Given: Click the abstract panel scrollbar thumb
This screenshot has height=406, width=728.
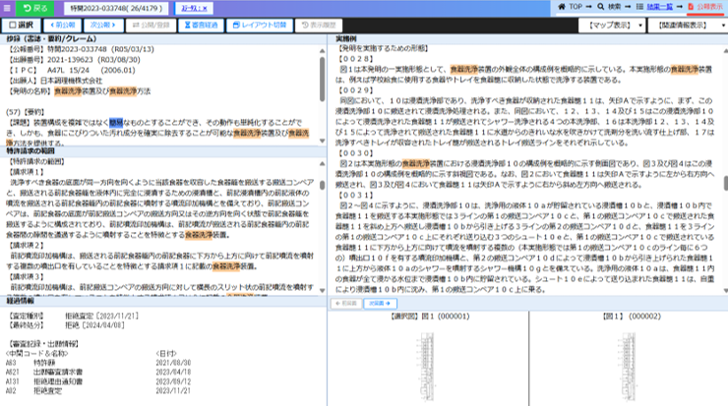Looking at the screenshot, I should click(323, 80).
